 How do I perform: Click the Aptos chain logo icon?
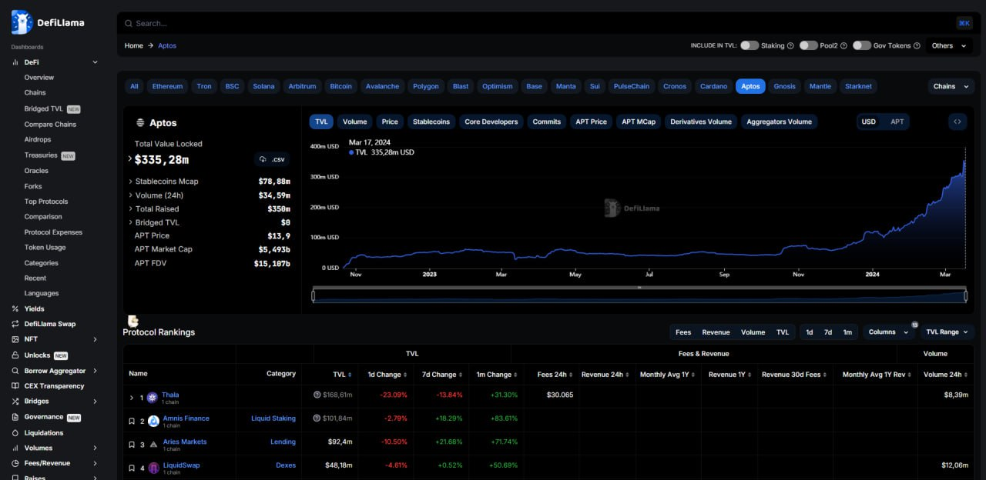click(140, 122)
